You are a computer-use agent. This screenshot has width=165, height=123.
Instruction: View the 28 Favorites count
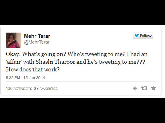(x=46, y=89)
